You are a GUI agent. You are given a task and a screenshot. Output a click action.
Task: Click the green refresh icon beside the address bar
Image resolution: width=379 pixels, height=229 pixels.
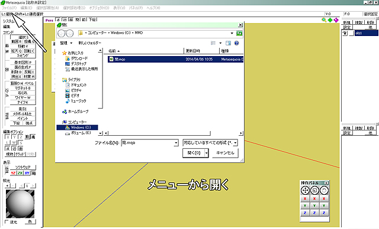[x=239, y=33]
